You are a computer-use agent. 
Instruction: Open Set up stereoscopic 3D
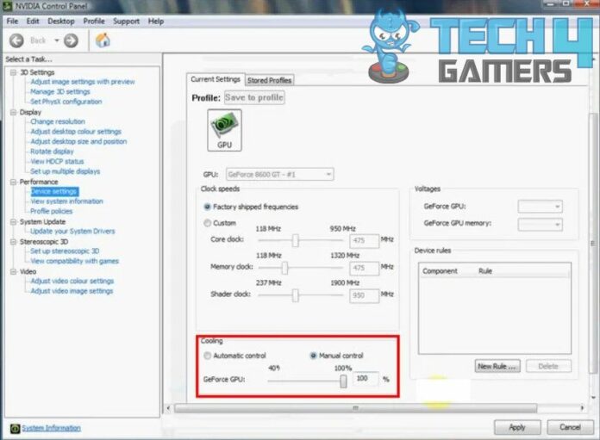point(65,251)
